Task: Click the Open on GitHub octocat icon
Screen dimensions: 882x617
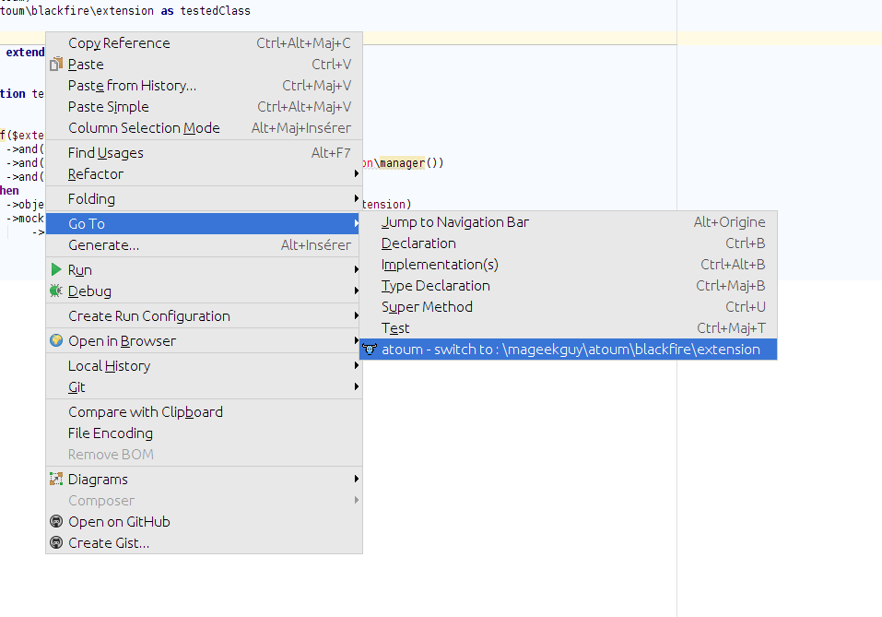Action: click(x=55, y=521)
